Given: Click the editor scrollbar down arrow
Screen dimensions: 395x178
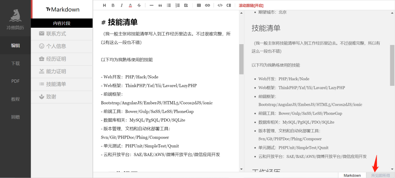Looking at the screenshot, I should click(241, 170).
